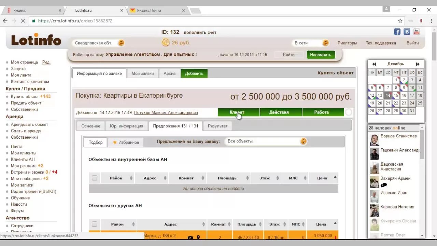Switch to the Яндекс.Почта browser tab
This screenshot has width=437, height=246.
(157, 10)
